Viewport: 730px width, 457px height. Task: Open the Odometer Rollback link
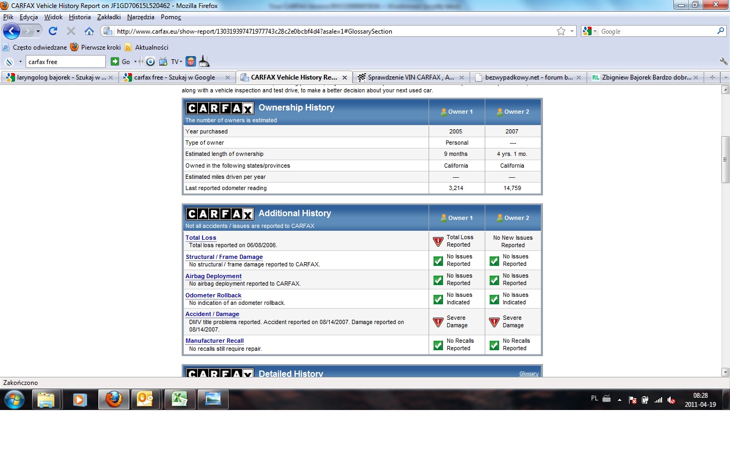214,295
